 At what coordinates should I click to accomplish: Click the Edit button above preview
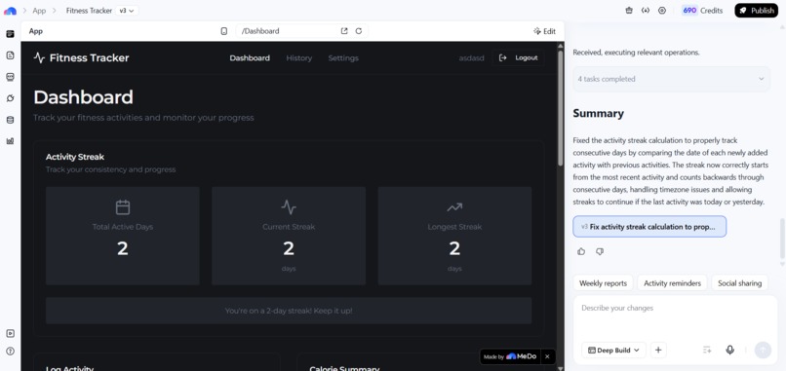coord(544,31)
